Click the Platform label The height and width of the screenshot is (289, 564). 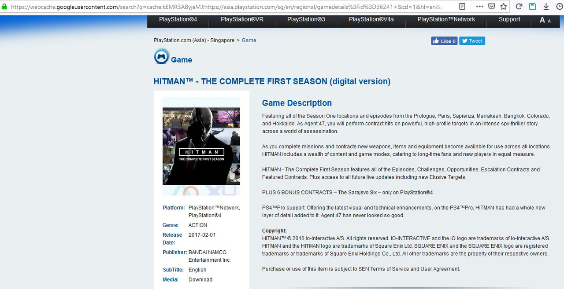[x=174, y=208]
